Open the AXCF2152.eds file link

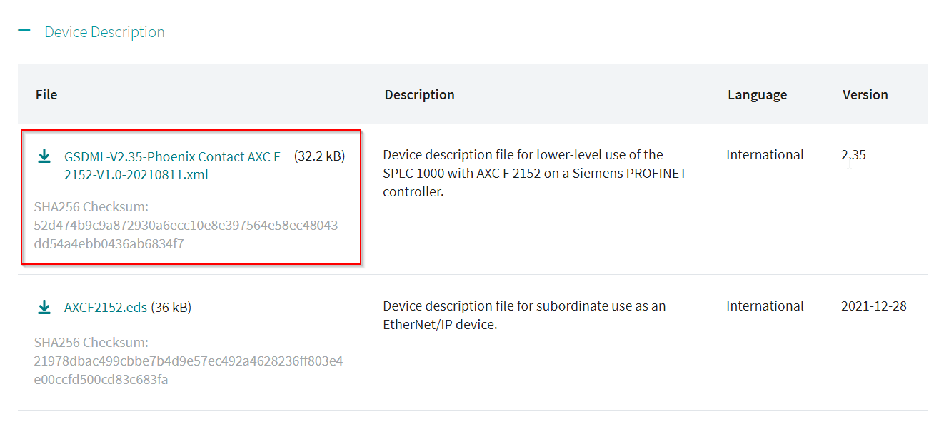(x=106, y=308)
